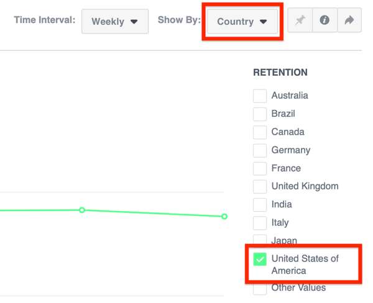Select the Germany checkbox

pos(260,150)
